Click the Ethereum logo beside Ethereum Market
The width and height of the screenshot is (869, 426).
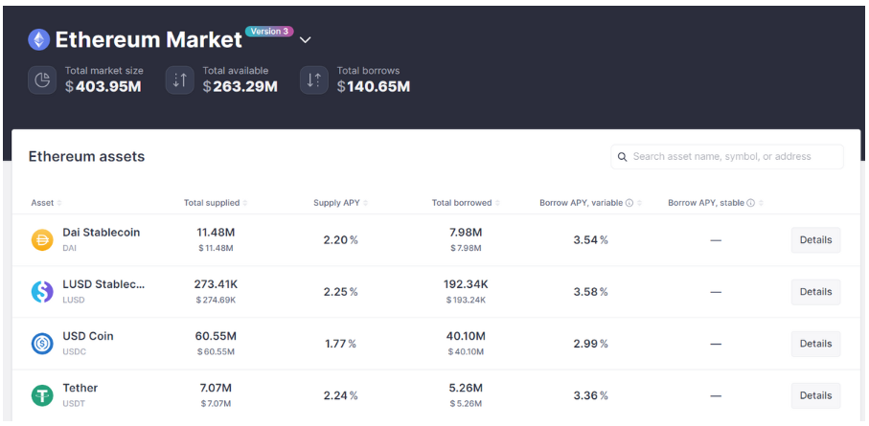coord(38,40)
